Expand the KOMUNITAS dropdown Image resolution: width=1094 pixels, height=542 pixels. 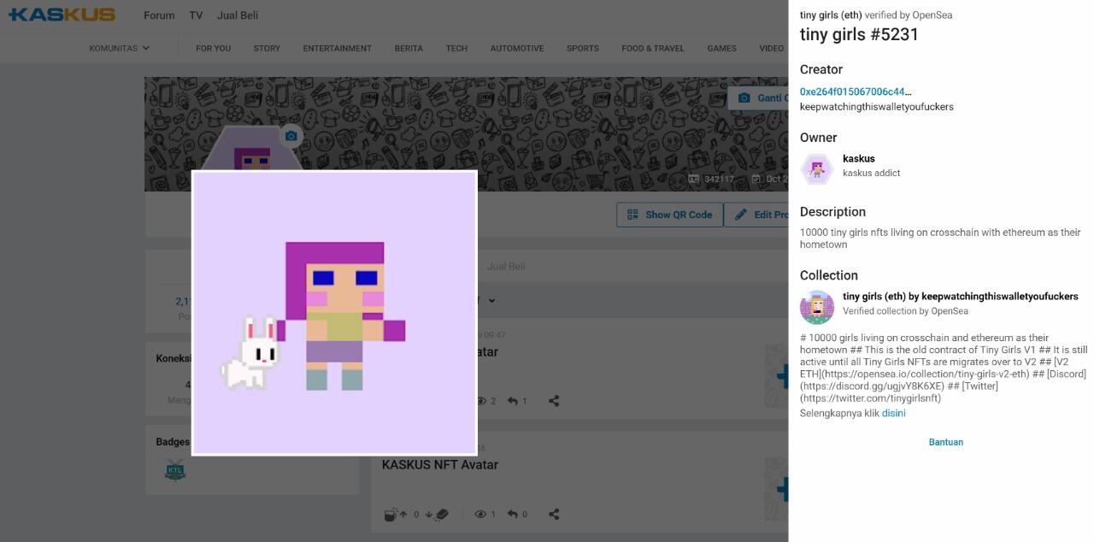coord(120,48)
